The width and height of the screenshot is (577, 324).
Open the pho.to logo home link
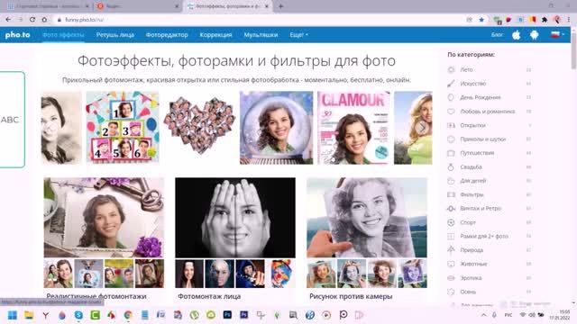tap(18, 35)
